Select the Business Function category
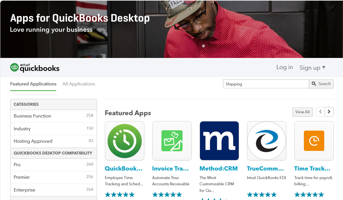The width and height of the screenshot is (343, 200). pos(54,116)
